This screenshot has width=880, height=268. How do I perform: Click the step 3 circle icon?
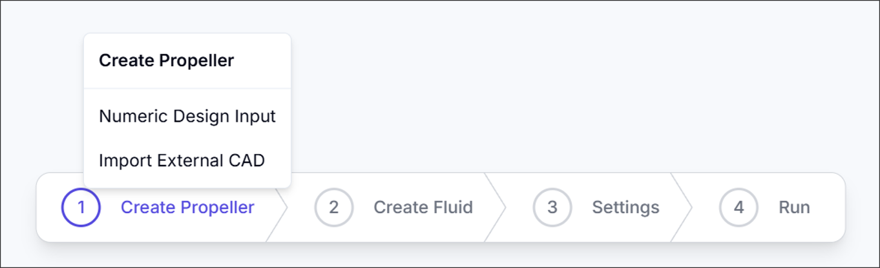point(552,207)
